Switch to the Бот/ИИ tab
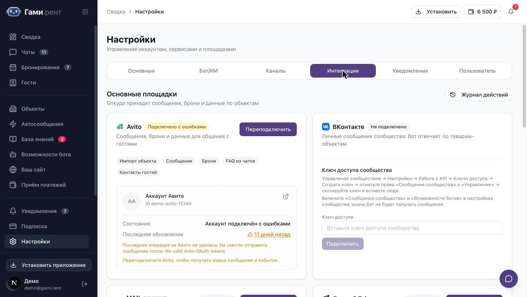 (209, 71)
